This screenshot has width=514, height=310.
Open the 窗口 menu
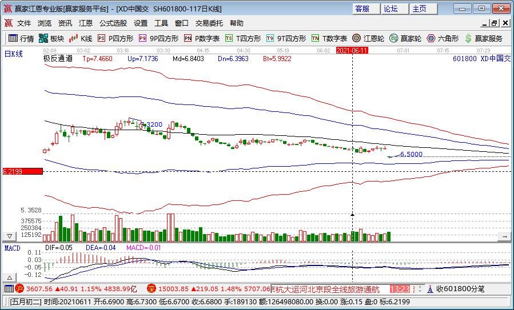[182, 23]
